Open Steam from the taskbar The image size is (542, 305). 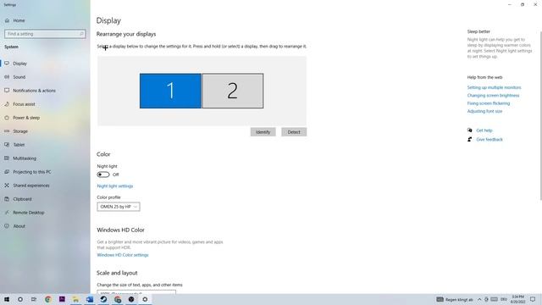pos(103,299)
